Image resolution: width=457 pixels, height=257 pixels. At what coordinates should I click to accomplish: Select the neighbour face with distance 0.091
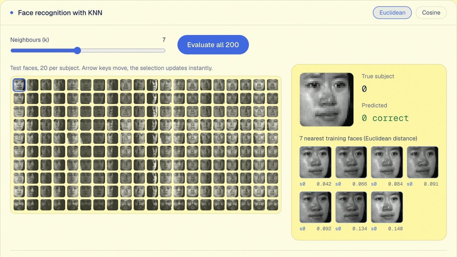[x=423, y=162]
